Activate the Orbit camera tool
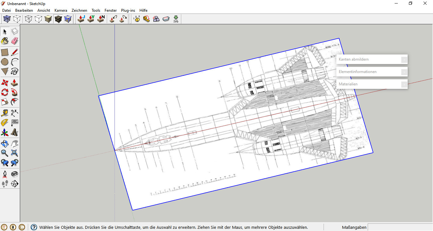 click(5, 143)
